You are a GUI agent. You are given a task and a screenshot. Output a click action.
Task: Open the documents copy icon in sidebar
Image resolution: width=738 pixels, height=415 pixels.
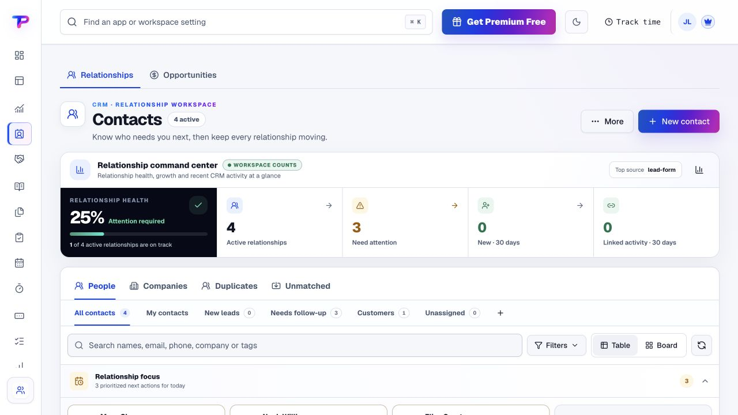point(19,212)
